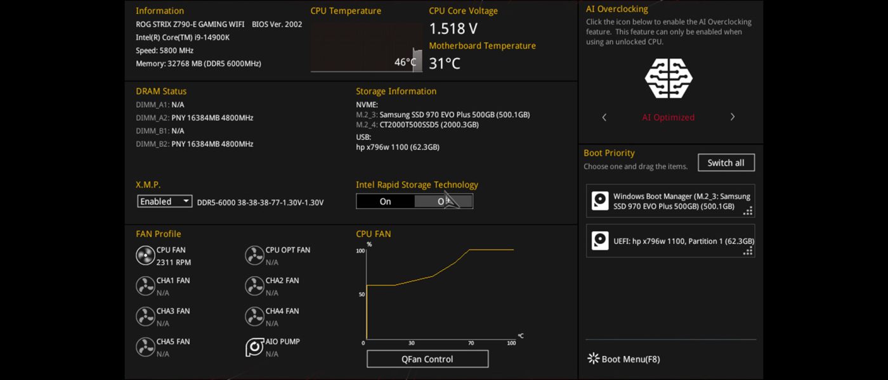This screenshot has width=888, height=380.
Task: Click the DIMM_B2 PNY 16384MB row
Action: click(195, 144)
